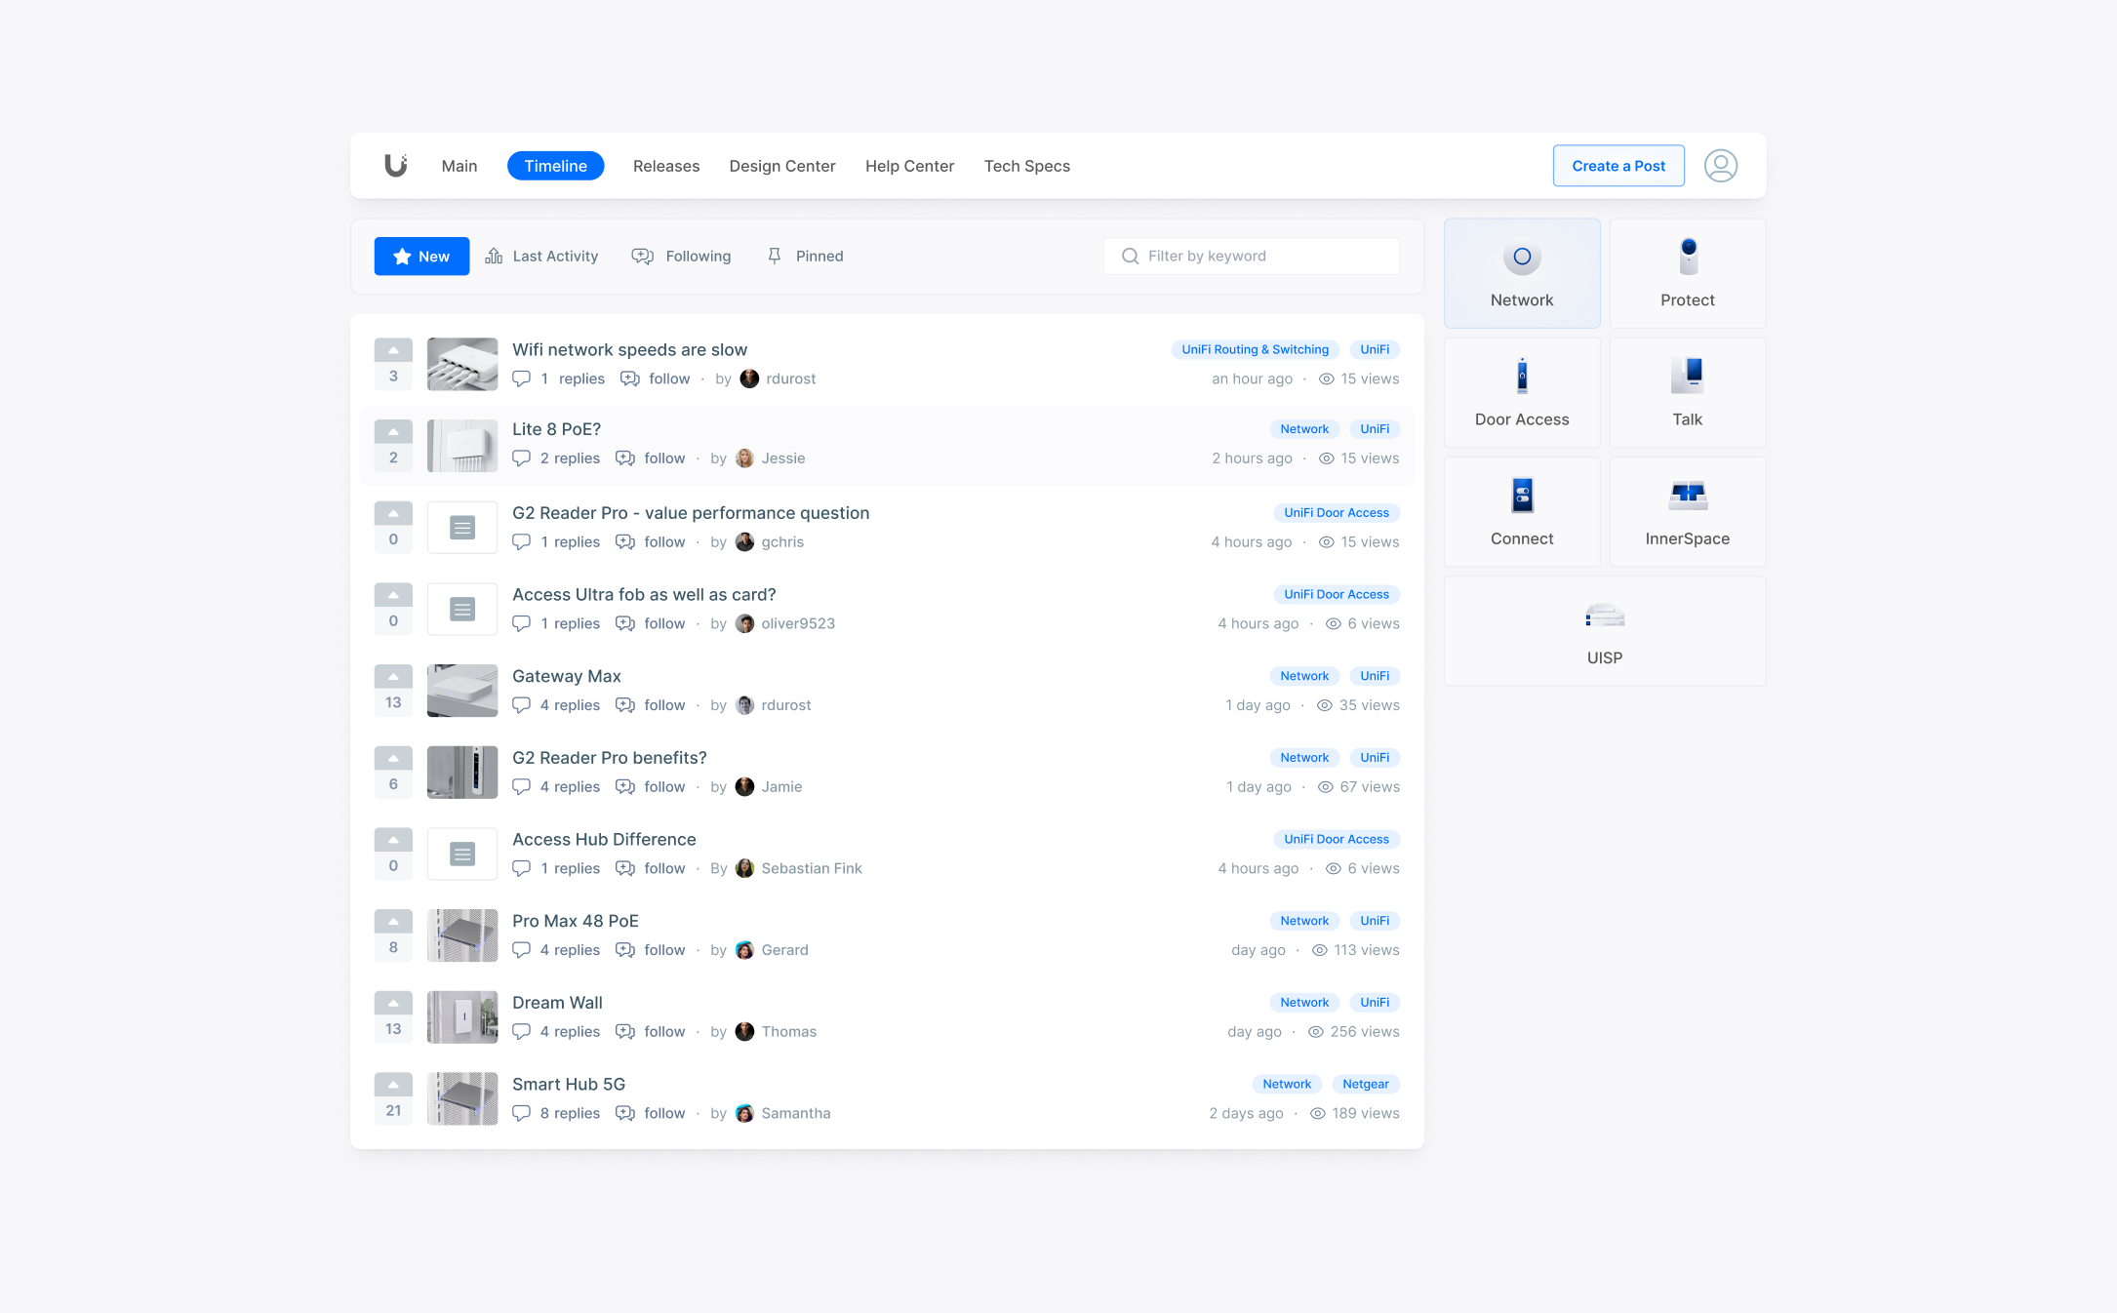The width and height of the screenshot is (2117, 1313).
Task: Open Lite 8 PoE? post thumbnail
Action: [x=462, y=446]
